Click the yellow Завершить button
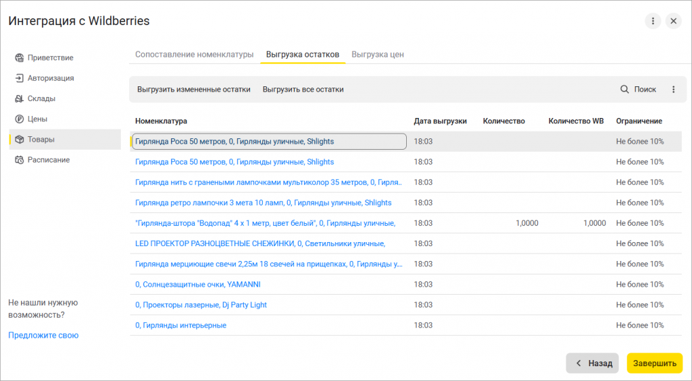Screen dimensions: 692x381 tap(654, 363)
